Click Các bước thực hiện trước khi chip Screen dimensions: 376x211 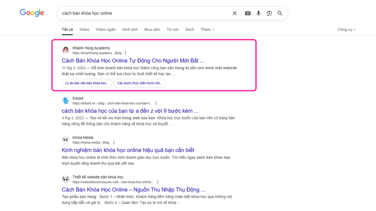(140, 83)
